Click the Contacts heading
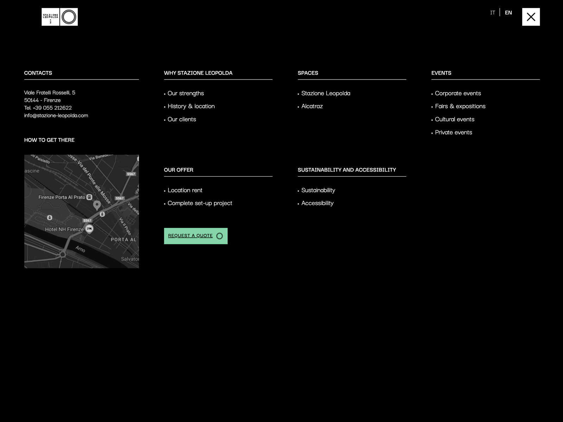Viewport: 563px width, 422px height. click(38, 73)
